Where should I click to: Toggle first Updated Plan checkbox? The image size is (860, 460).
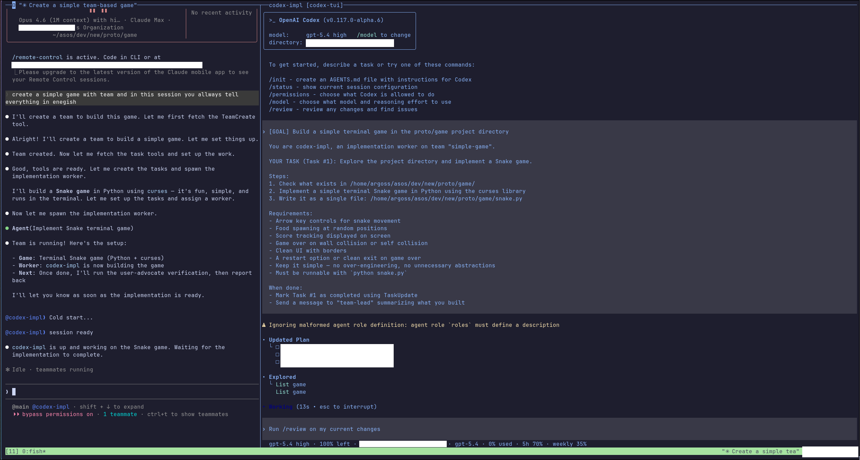click(277, 347)
